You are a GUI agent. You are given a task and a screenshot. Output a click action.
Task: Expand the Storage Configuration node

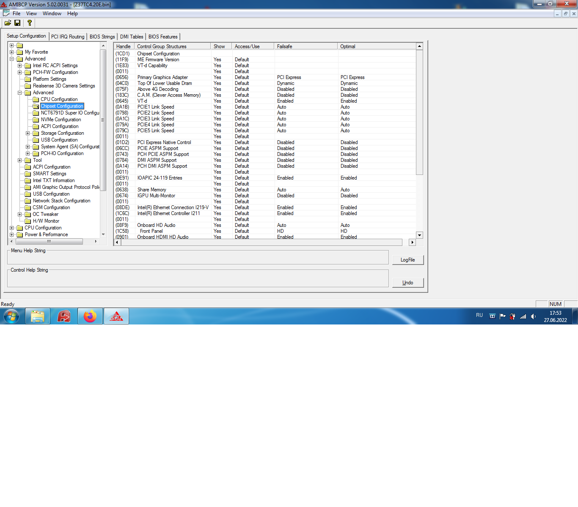(x=28, y=133)
